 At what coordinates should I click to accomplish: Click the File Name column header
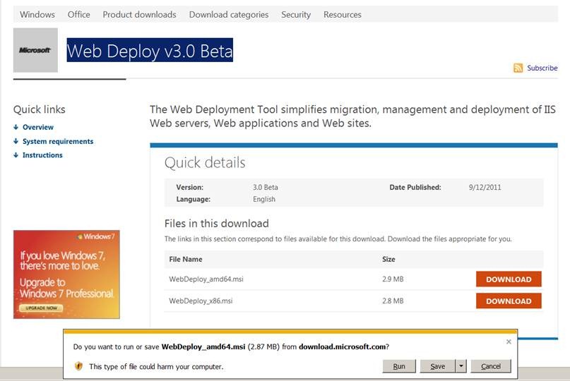[185, 260]
